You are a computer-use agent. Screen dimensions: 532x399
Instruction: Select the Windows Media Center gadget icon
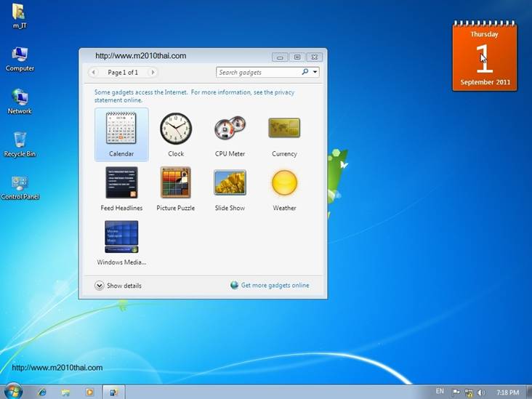(x=121, y=237)
